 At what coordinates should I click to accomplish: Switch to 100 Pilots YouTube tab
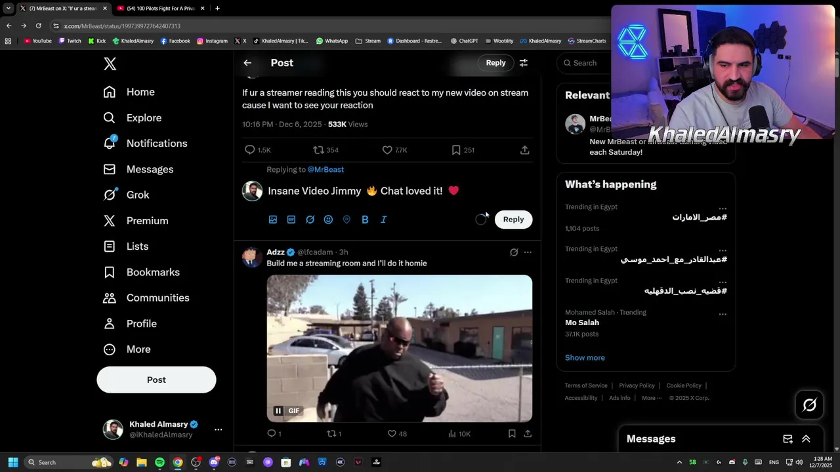pyautogui.click(x=161, y=9)
